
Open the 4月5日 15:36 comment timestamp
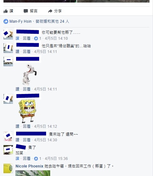point(56,159)
